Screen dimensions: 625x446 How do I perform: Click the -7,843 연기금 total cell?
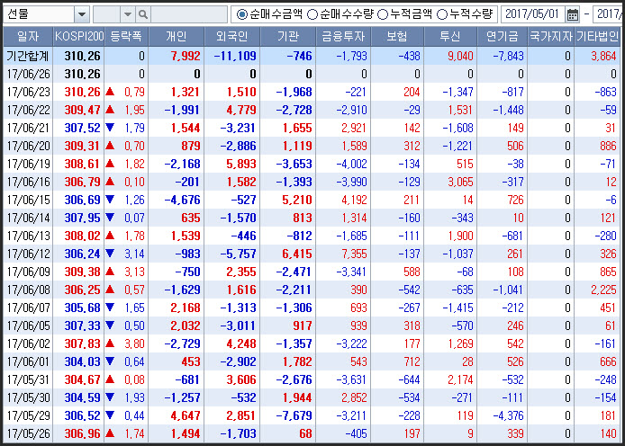click(508, 56)
